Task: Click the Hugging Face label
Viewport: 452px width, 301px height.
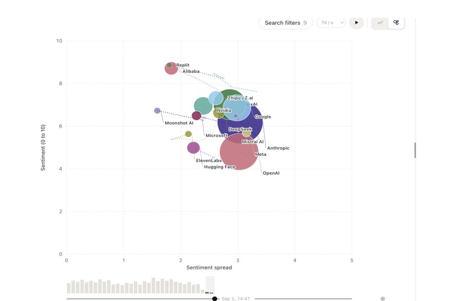Action: (x=220, y=167)
